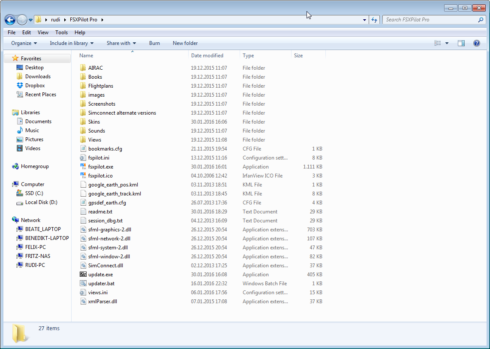Click the Back navigation arrow button

[x=10, y=20]
